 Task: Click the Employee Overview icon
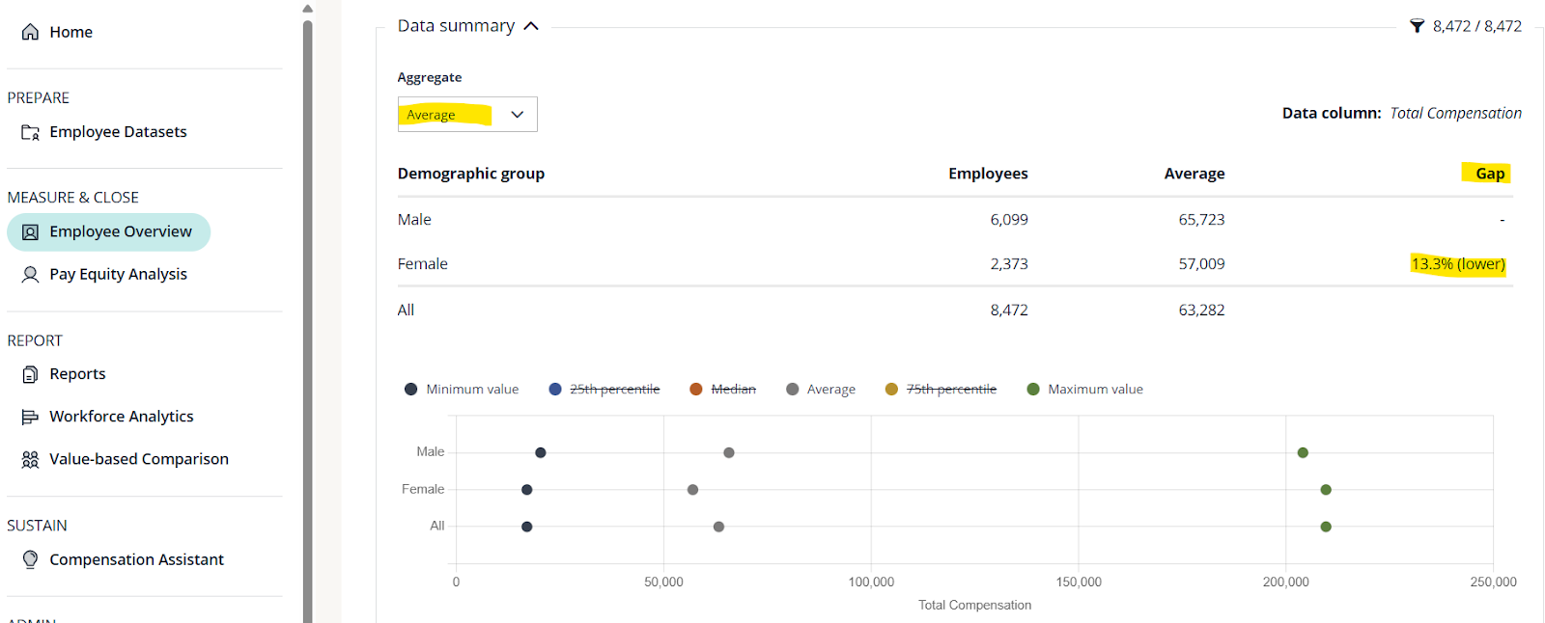point(31,232)
